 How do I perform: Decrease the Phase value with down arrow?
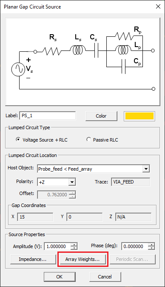coord(151,248)
